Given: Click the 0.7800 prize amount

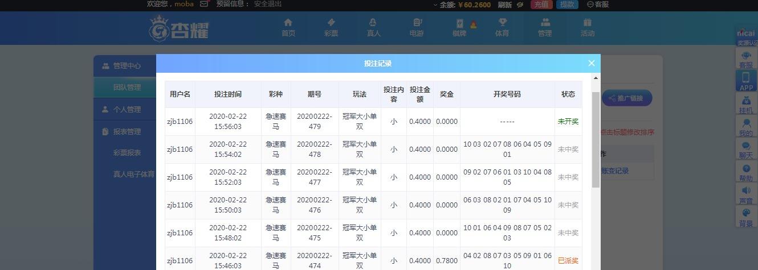Looking at the screenshot, I should (x=447, y=261).
